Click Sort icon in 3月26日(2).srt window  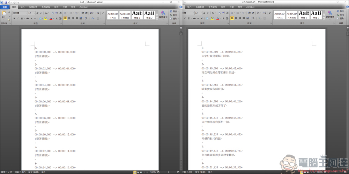[265, 13]
